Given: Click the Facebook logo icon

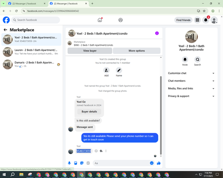Looking at the screenshot, I should coord(6,20).
